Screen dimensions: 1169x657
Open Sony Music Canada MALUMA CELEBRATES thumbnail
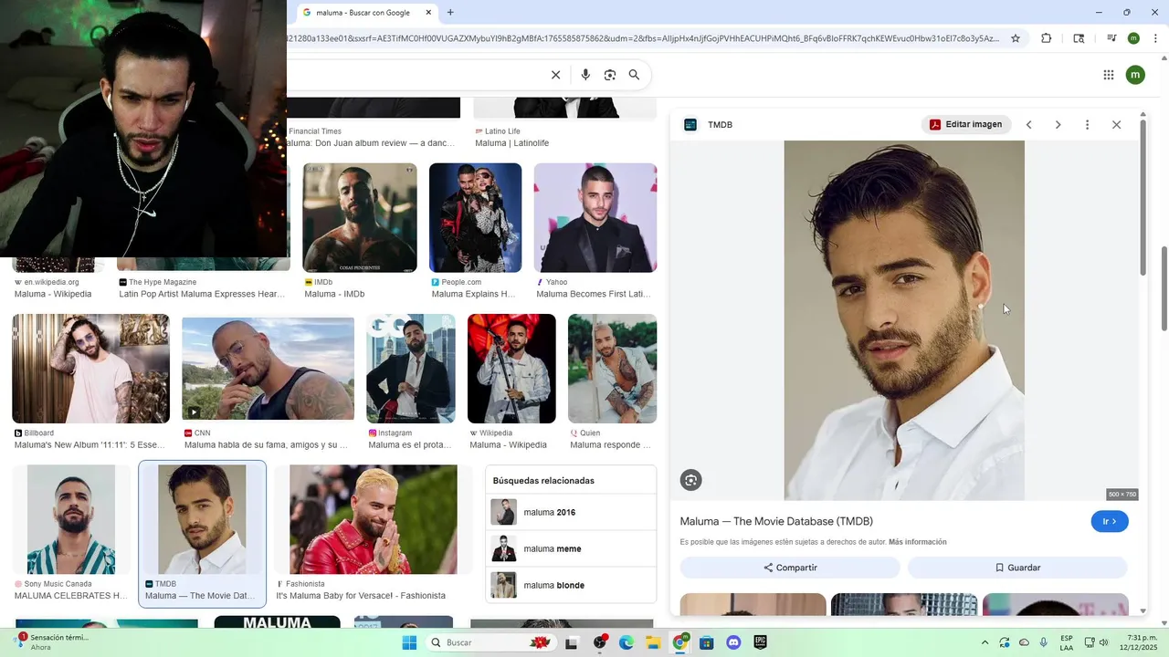(x=71, y=519)
